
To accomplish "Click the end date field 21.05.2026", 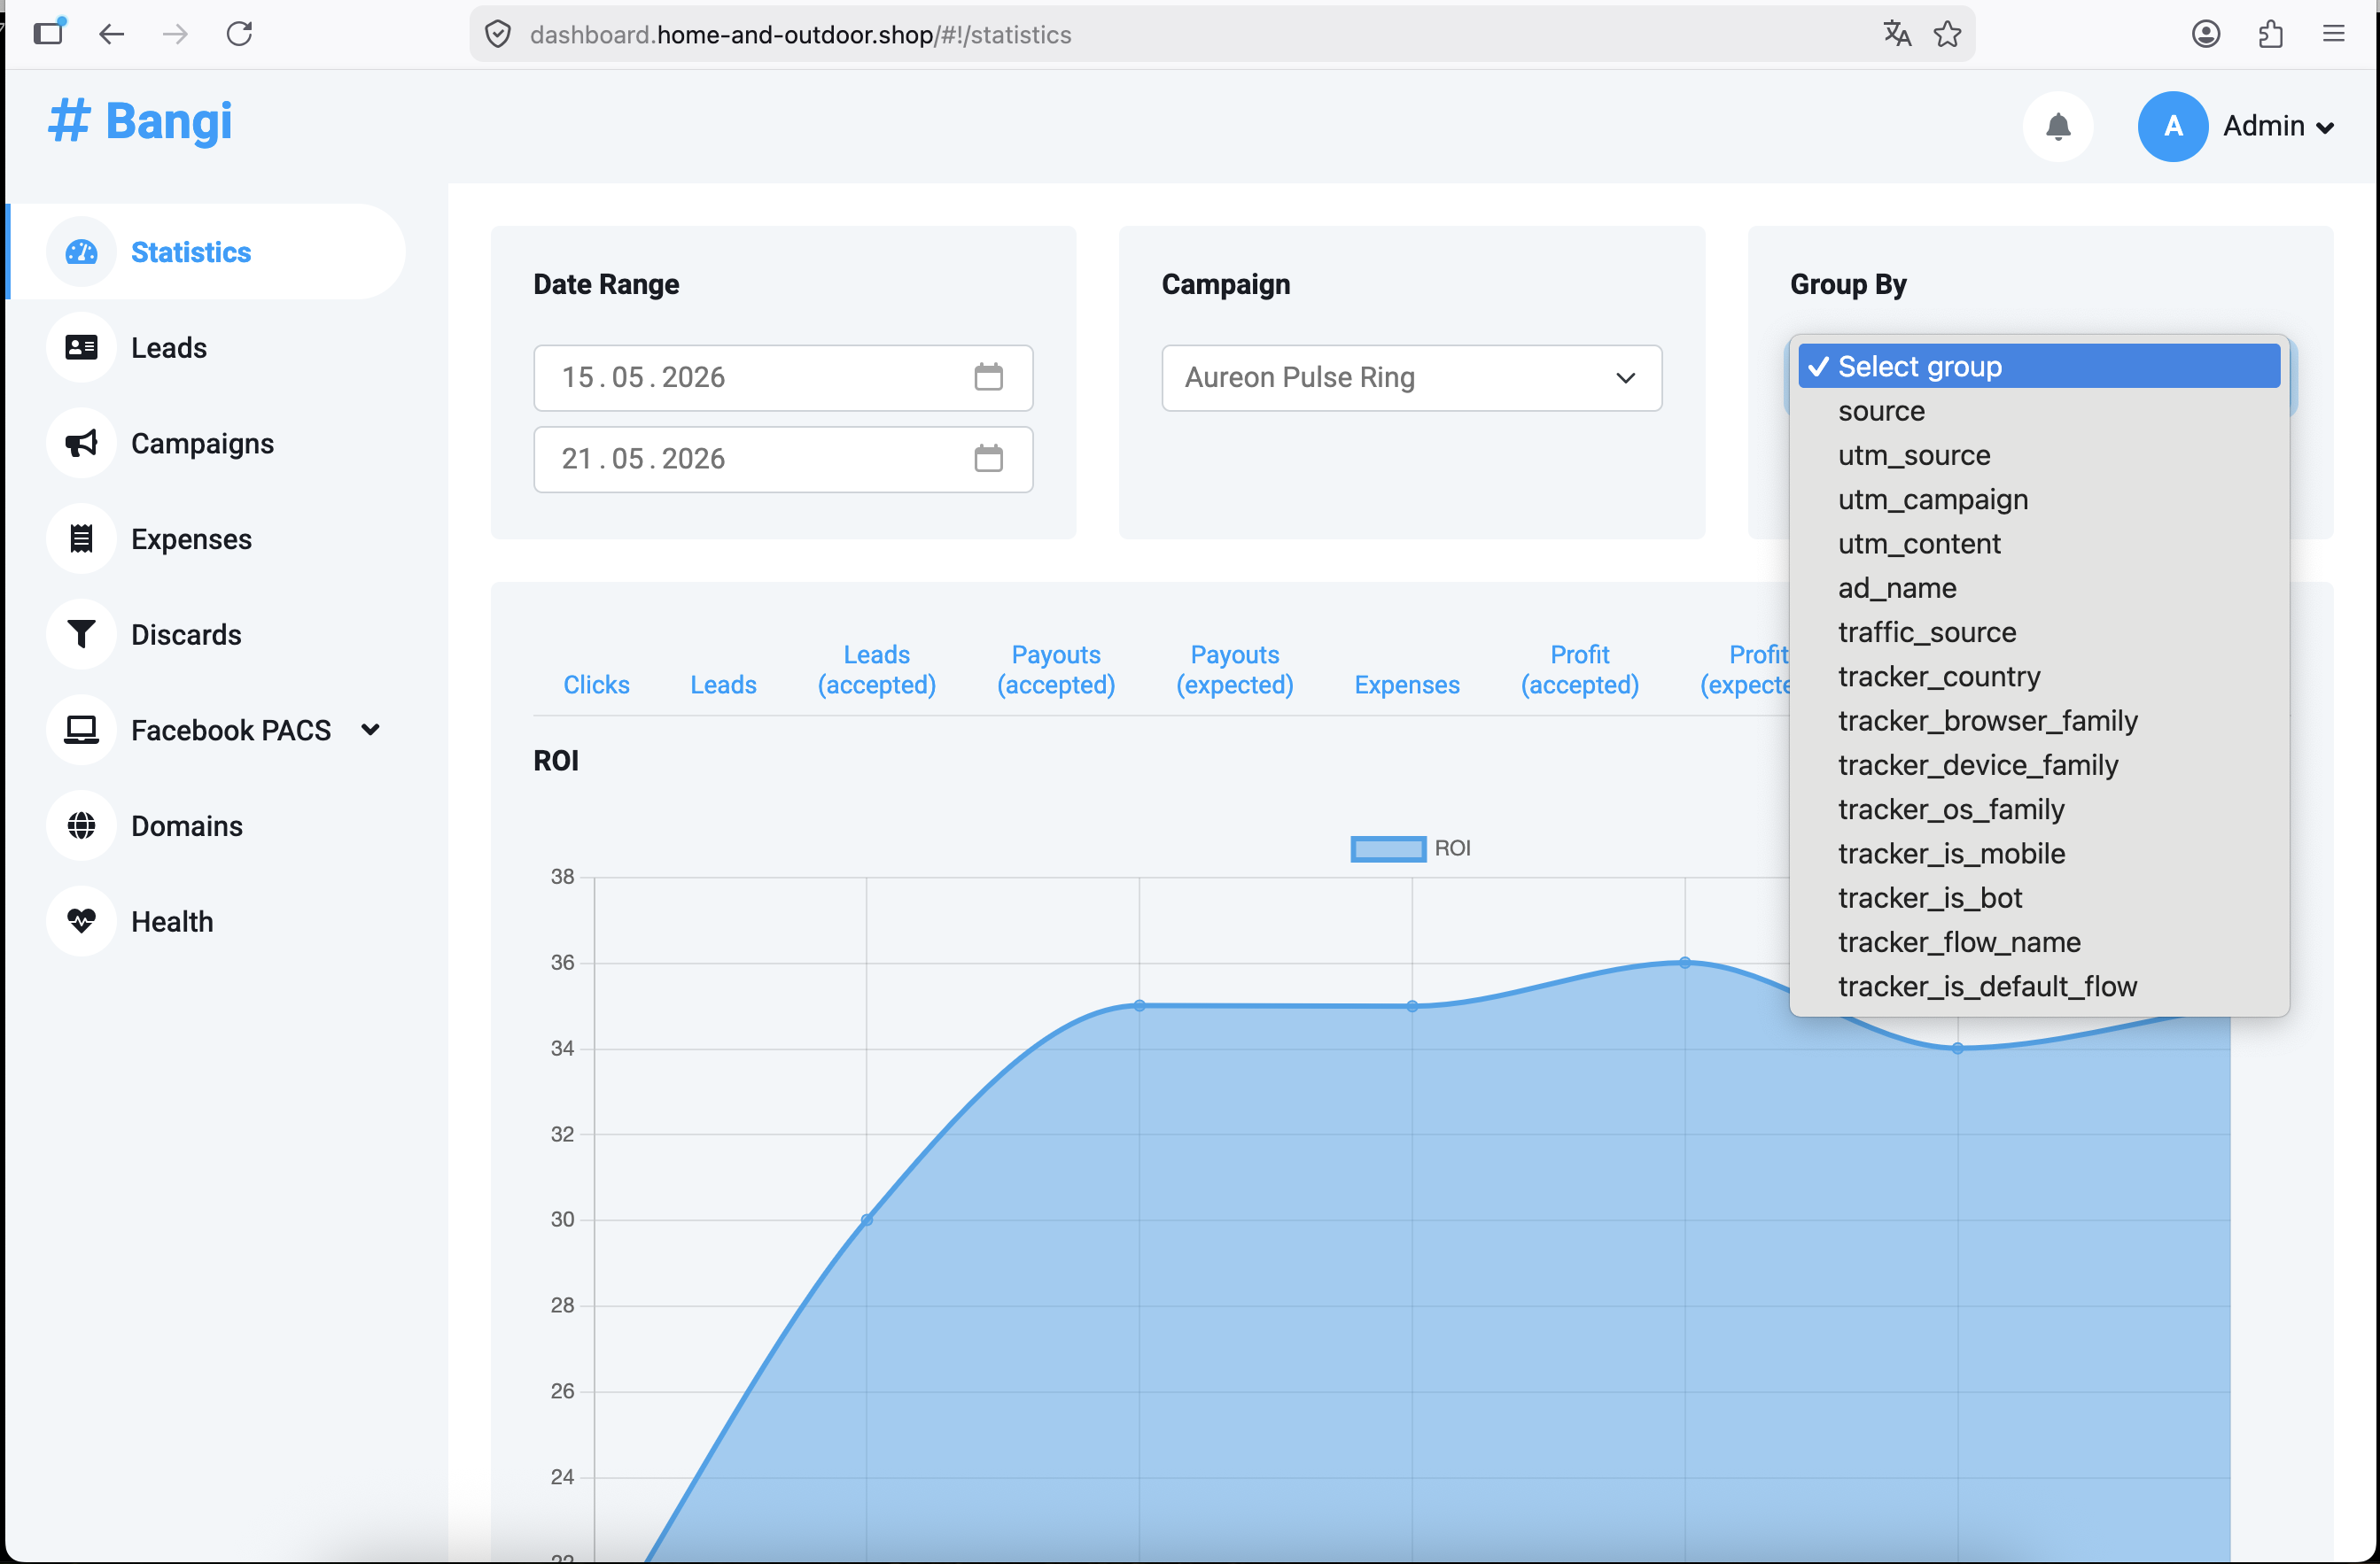I will tap(783, 460).
